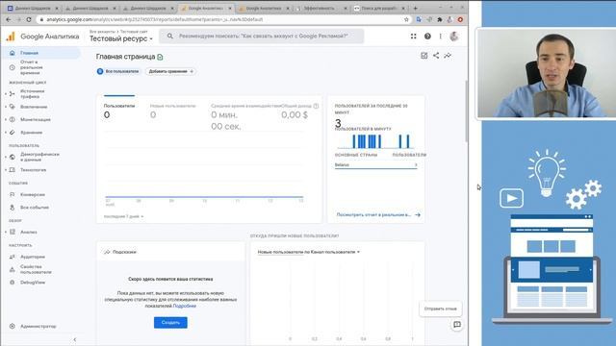Click the Все пользователи segment chip

(x=117, y=71)
